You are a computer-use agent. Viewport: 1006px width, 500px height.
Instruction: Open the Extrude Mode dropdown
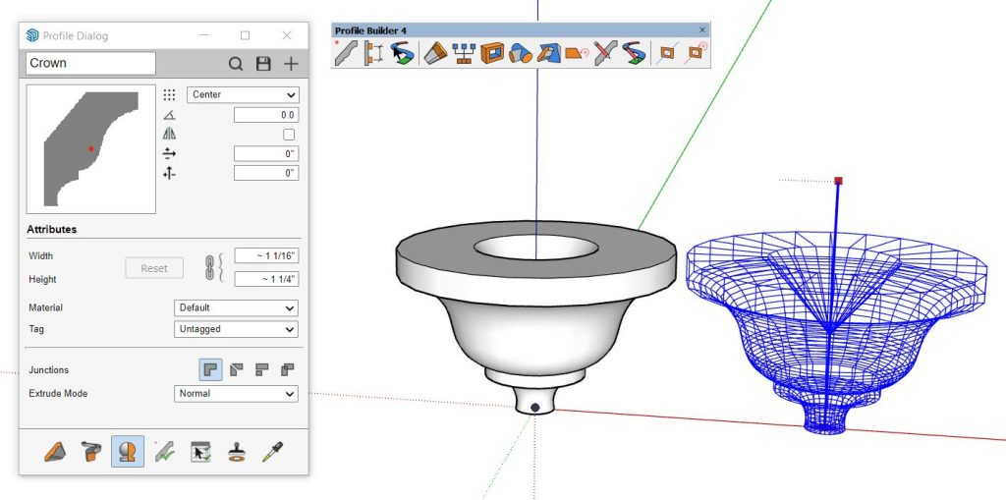[x=236, y=394]
